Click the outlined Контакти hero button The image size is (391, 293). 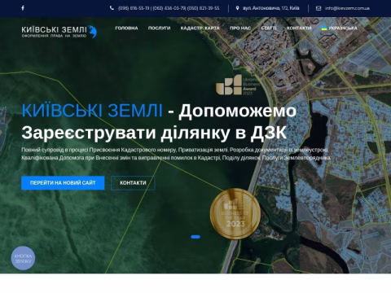coord(133,183)
